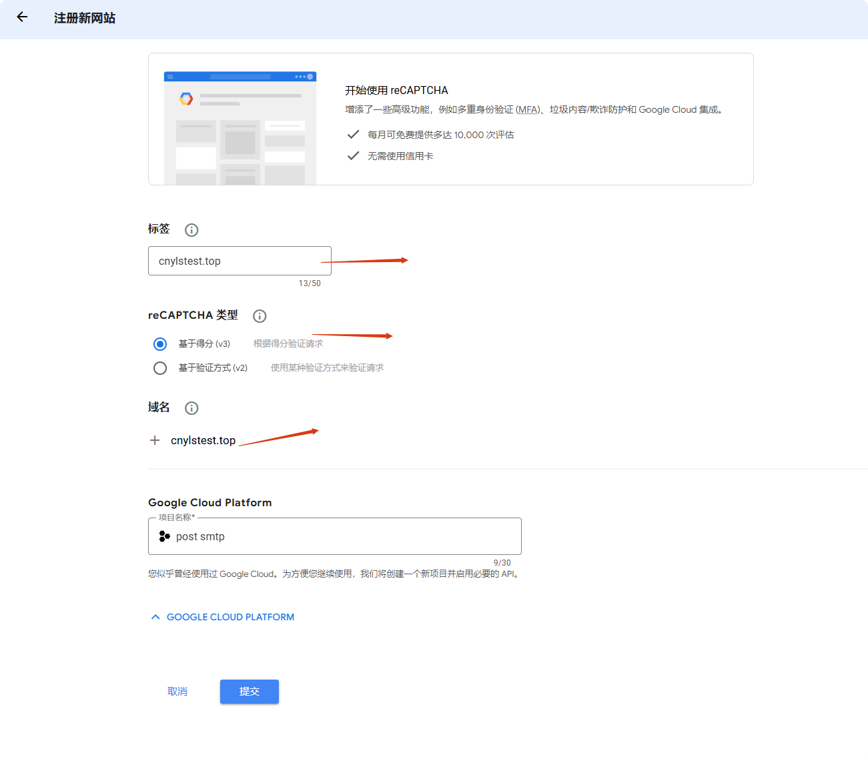Click the Google Cloud hexagon logo in illustration
The height and width of the screenshot is (763, 868).
tap(186, 99)
